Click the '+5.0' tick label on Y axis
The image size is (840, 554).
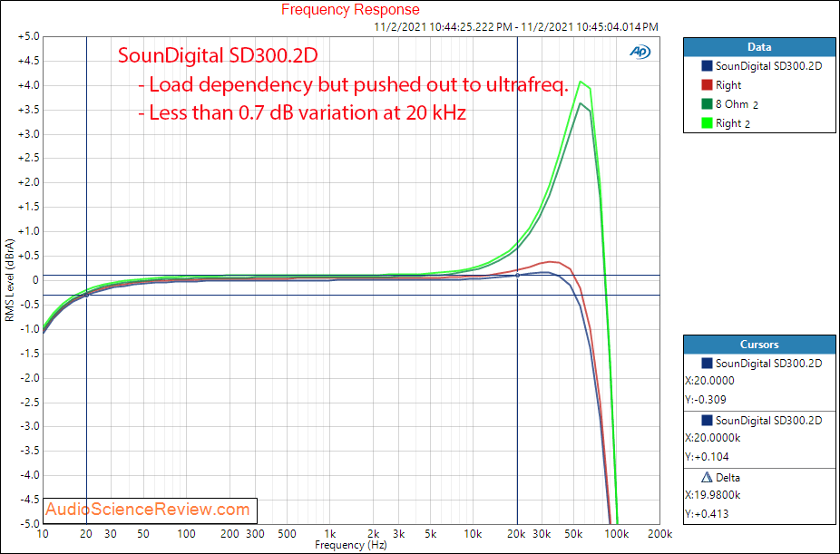(28, 37)
